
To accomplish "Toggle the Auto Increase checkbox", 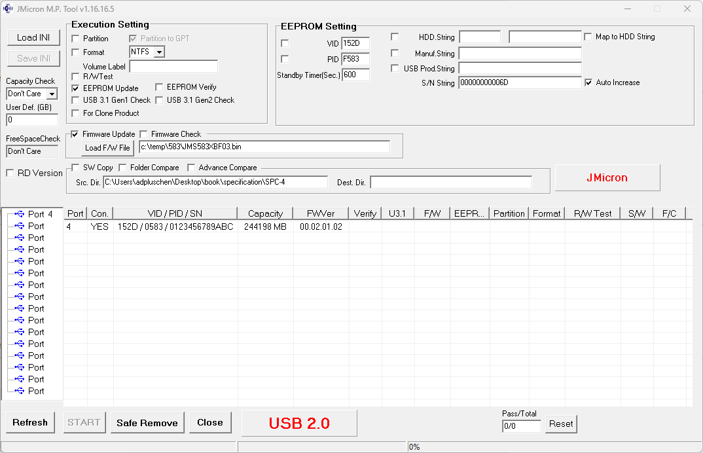I will 588,82.
